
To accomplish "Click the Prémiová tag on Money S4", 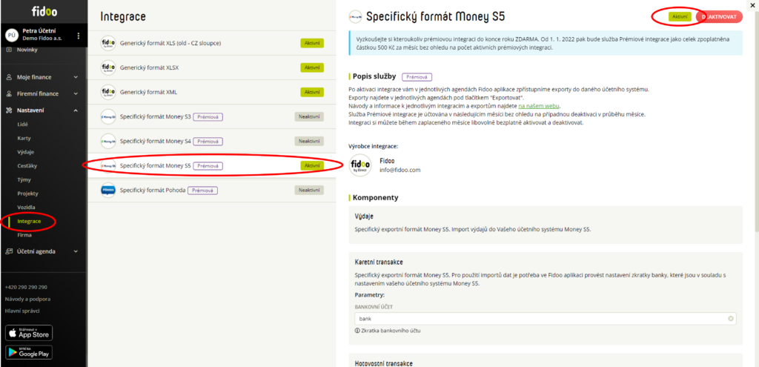I will coord(208,142).
